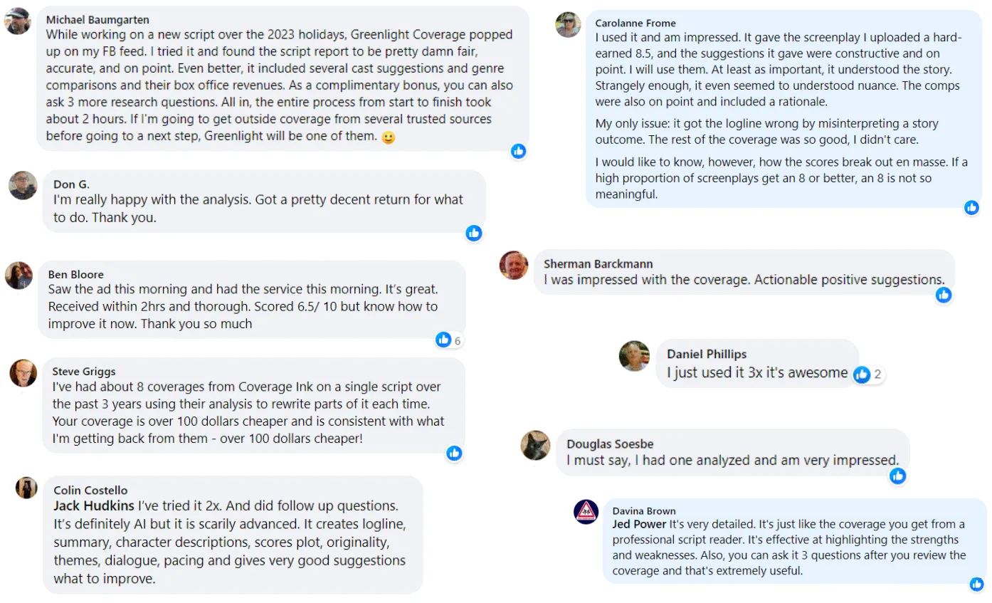Open Colin Costello's avatar thumbnail

tap(26, 488)
